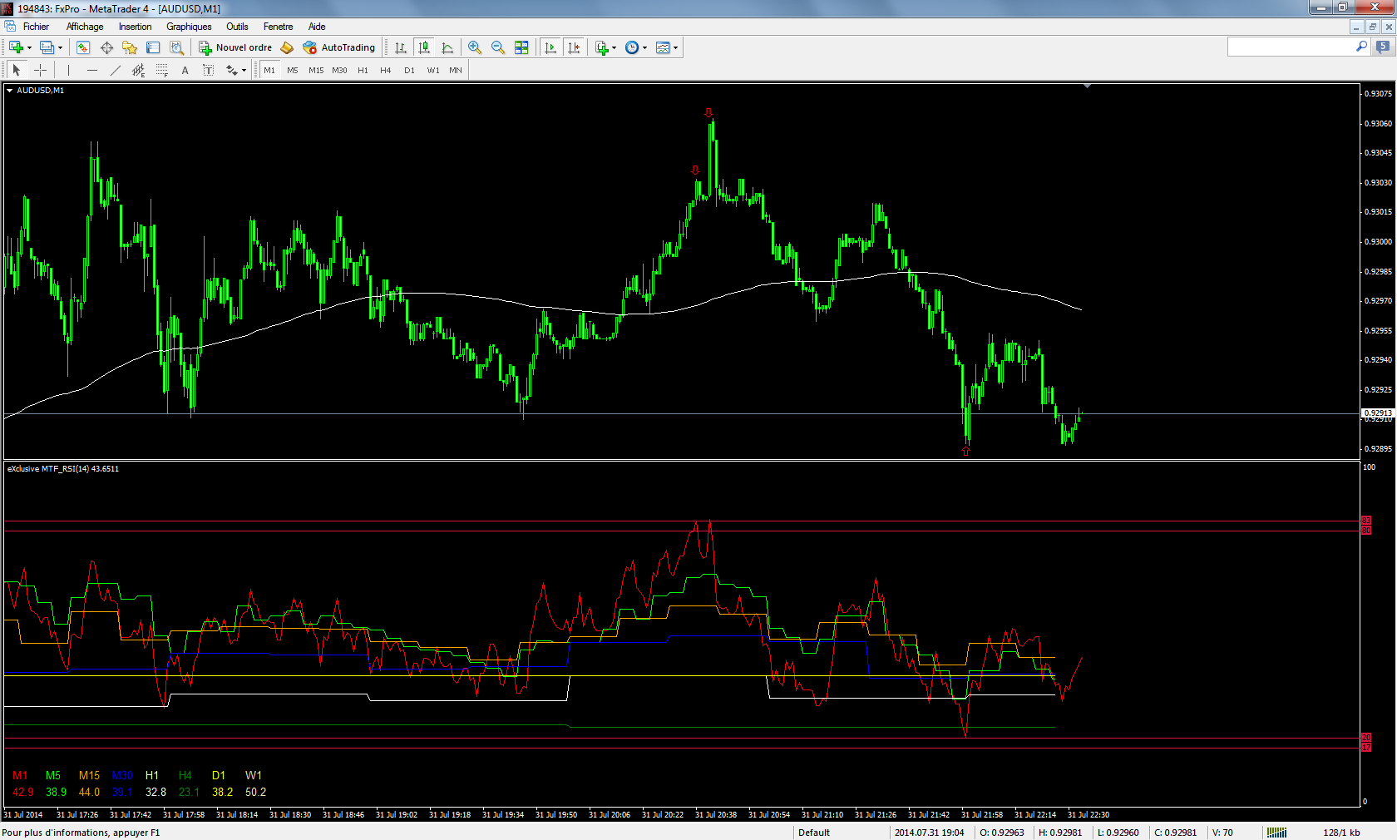Image resolution: width=1397 pixels, height=840 pixels.
Task: Select the H4 timeframe button
Action: pyautogui.click(x=386, y=70)
